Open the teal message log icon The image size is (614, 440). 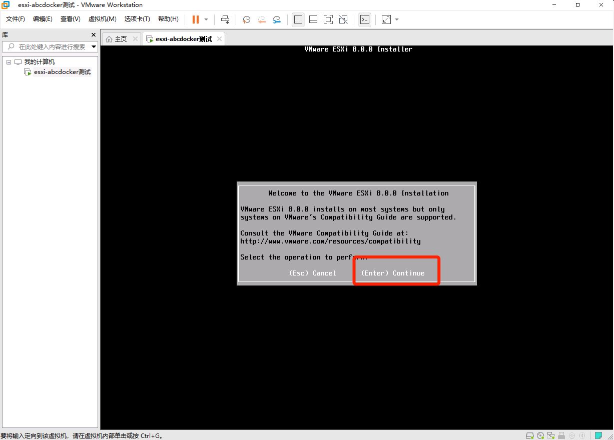pyautogui.click(x=598, y=435)
